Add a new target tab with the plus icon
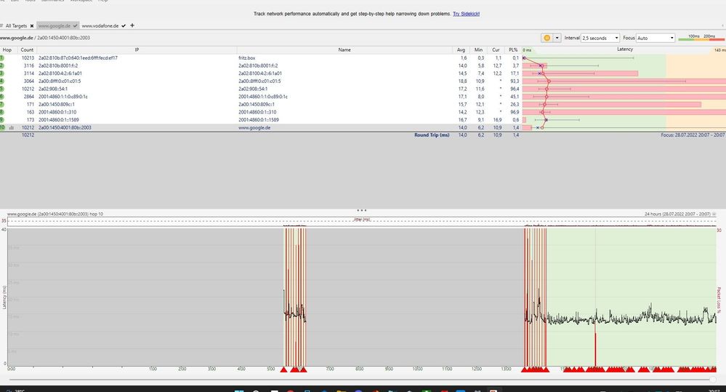 [x=132, y=25]
